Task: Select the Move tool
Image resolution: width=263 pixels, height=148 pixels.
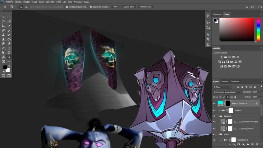Action: pyautogui.click(x=3, y=17)
